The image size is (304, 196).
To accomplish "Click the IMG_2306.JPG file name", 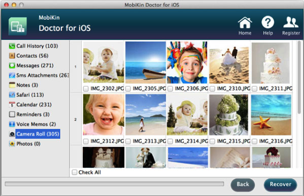I will (192, 89).
